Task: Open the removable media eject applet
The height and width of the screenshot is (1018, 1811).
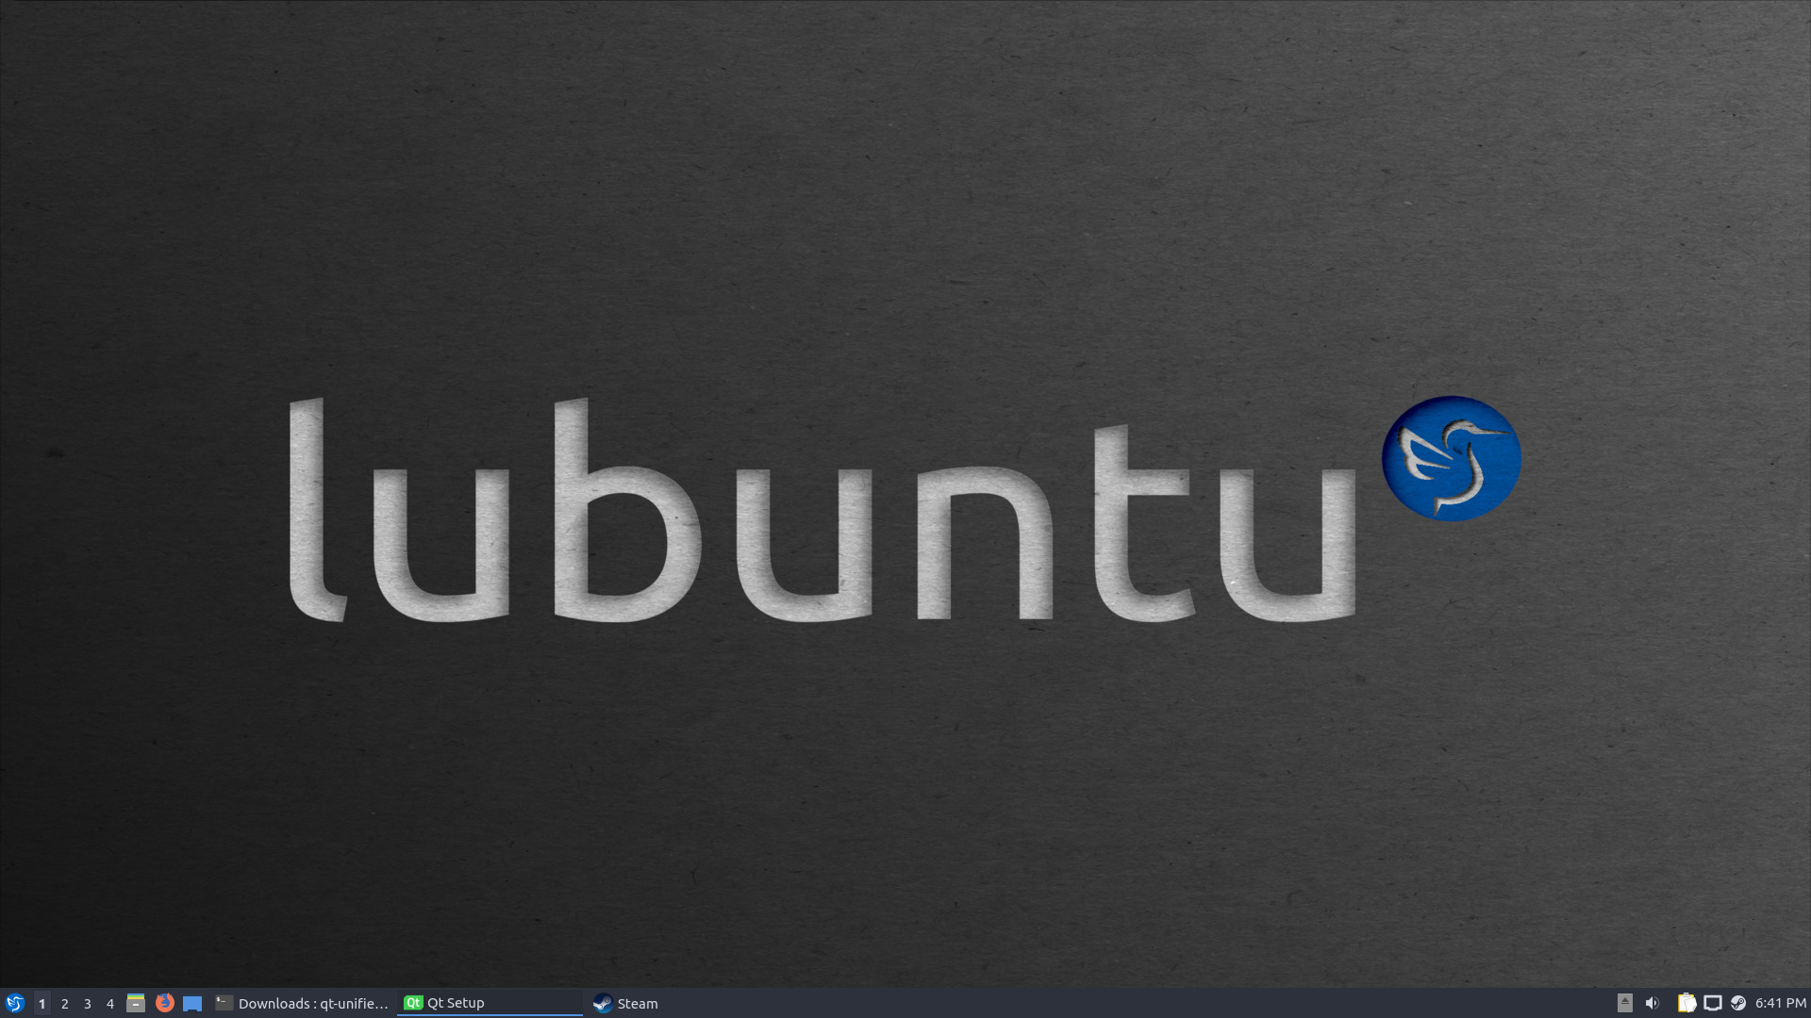Action: point(1624,1003)
